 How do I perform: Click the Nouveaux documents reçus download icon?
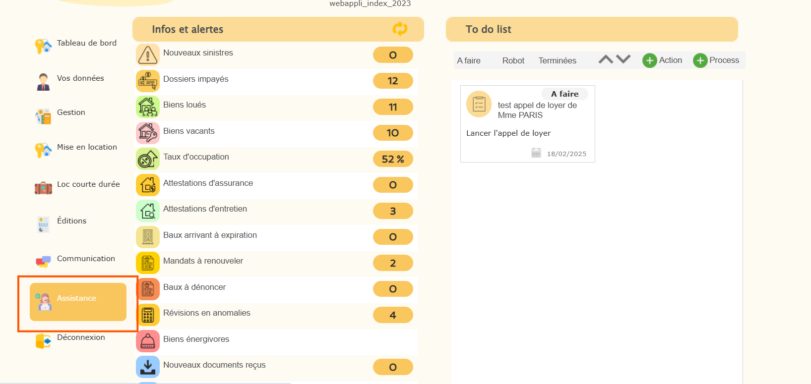point(148,367)
